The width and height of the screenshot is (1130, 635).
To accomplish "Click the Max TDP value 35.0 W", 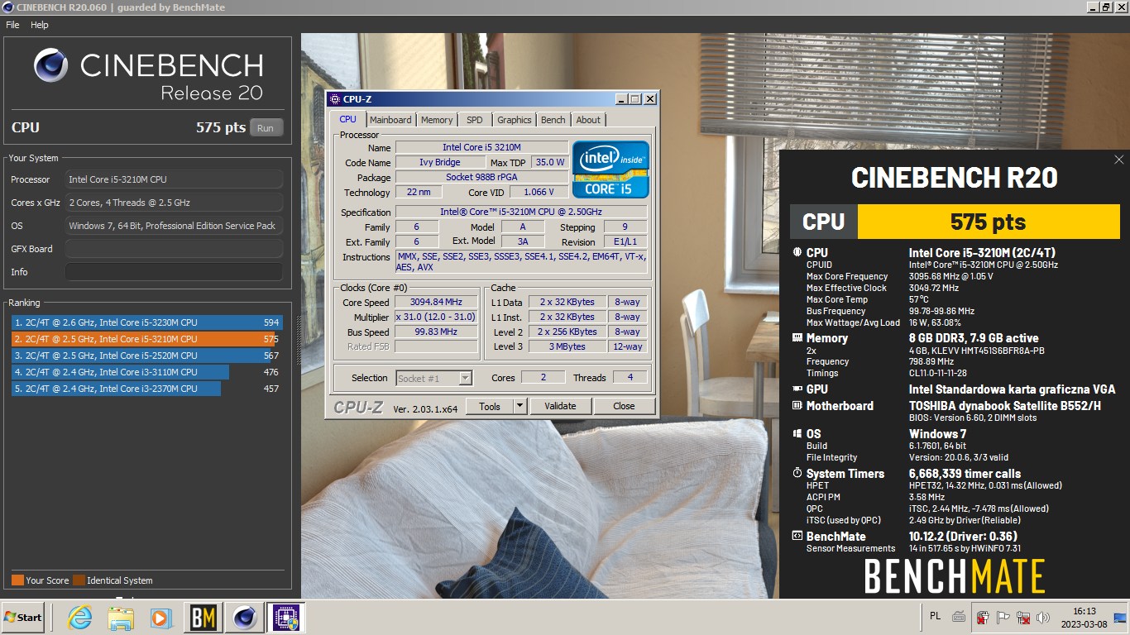I will click(x=549, y=162).
